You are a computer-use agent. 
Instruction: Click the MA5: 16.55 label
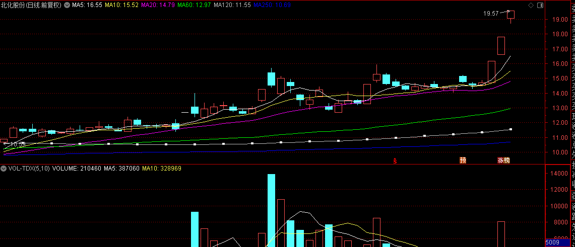point(87,5)
